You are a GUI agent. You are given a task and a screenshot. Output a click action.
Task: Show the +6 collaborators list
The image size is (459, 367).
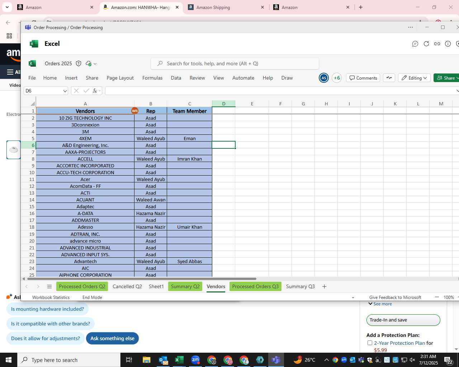337,78
